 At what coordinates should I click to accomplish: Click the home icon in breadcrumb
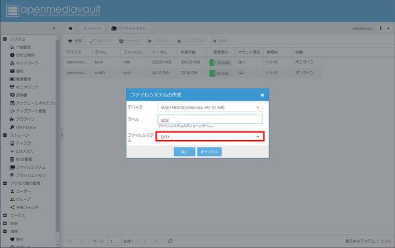tap(70, 29)
